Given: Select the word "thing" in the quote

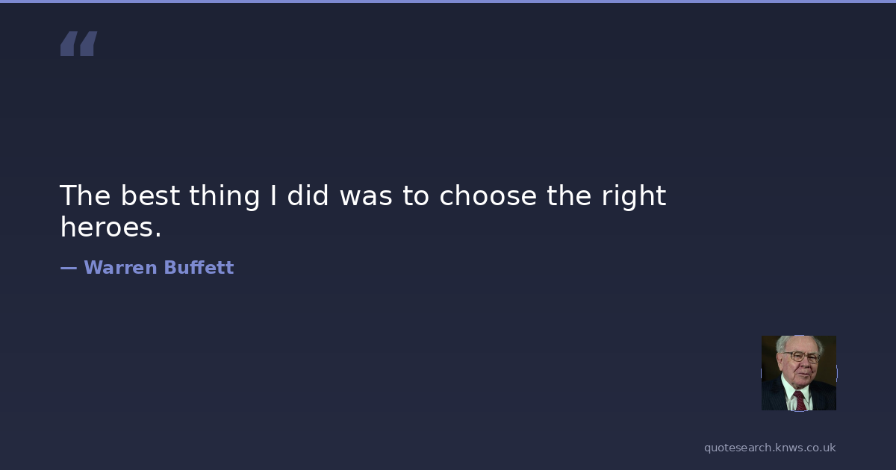Looking at the screenshot, I should (224, 196).
